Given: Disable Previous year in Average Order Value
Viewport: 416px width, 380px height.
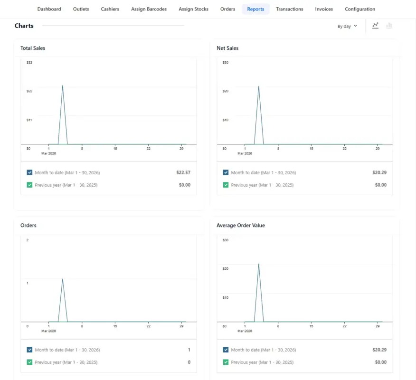Looking at the screenshot, I should point(226,362).
